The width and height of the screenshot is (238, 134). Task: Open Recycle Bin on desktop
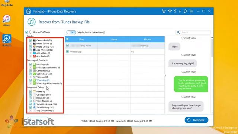(7, 3)
